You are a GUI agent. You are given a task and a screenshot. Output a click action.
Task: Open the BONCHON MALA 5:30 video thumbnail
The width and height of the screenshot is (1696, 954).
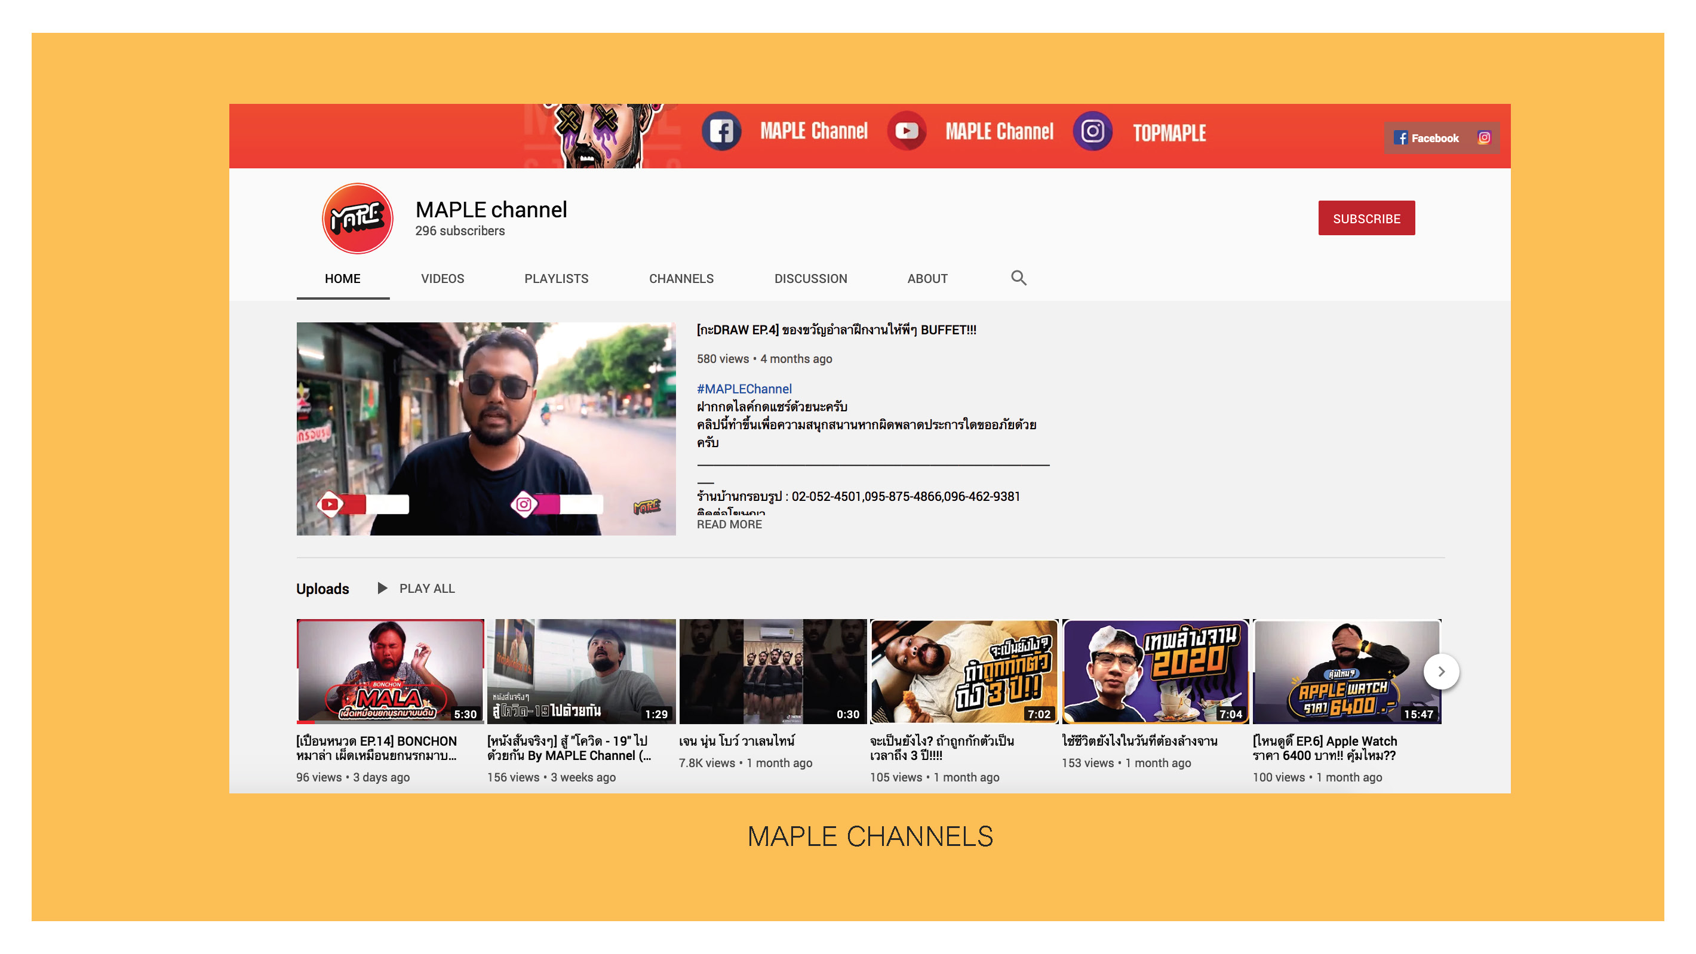[x=391, y=672]
